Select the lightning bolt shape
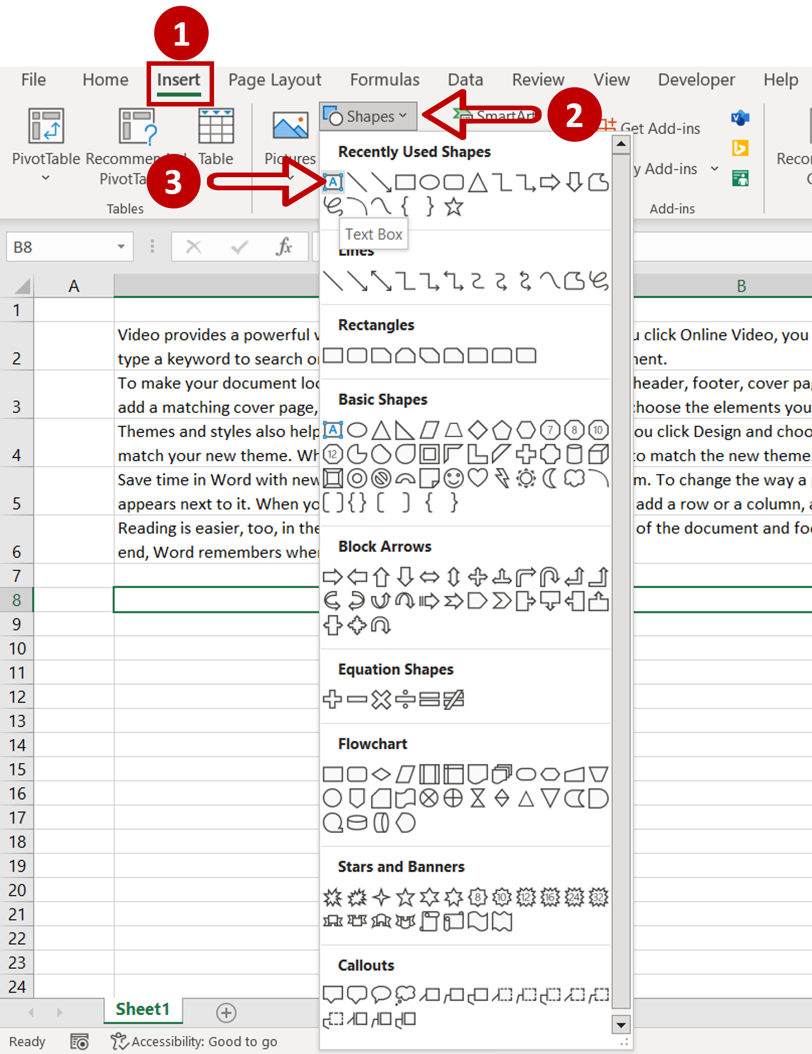This screenshot has width=812, height=1054. 502,478
